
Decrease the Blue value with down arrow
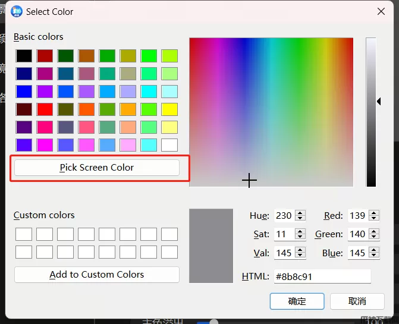point(374,256)
